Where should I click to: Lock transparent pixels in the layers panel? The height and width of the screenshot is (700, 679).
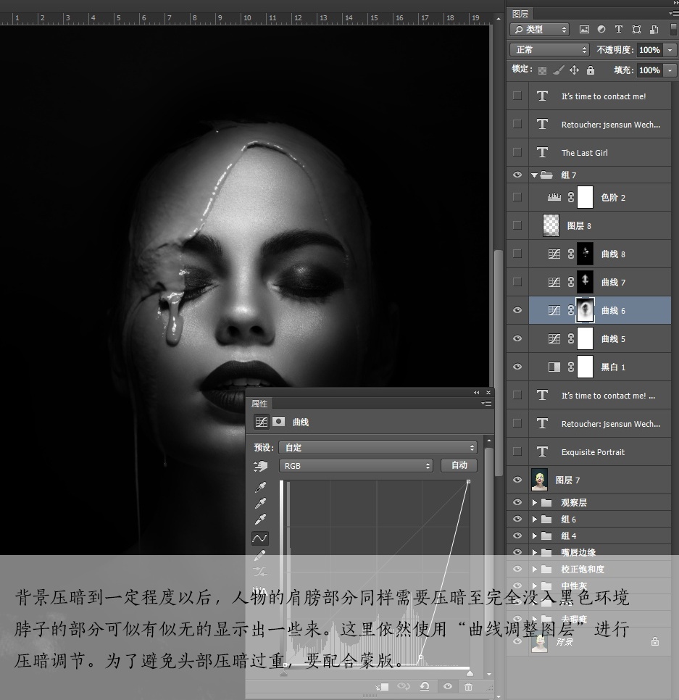542,70
